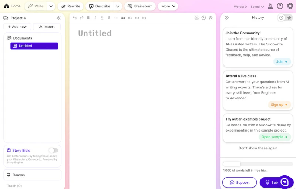Expand the More menu
This screenshot has width=296, height=189.
pos(168,6)
